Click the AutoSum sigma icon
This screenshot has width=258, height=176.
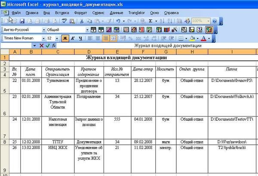(150, 21)
